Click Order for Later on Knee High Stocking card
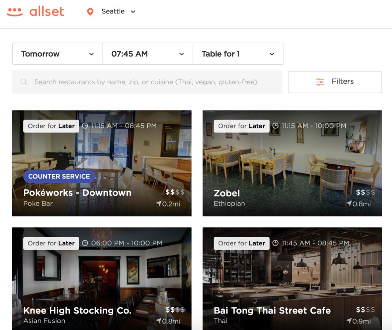Screen dimensions: 392x330 51,243
